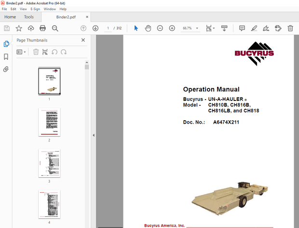Viewport: 299px width, 228px height.
Task: Upload the file to cloud
Action: (31, 28)
